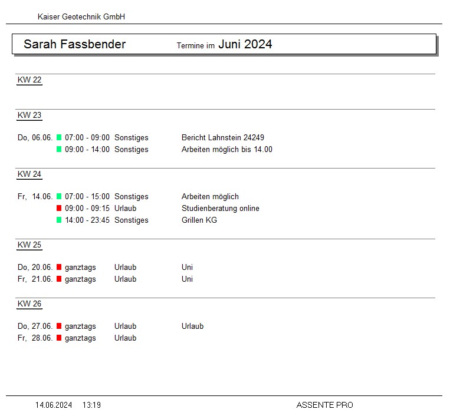
Task: Click red marker for Fr, 21.06. entry
Action: coord(59,279)
